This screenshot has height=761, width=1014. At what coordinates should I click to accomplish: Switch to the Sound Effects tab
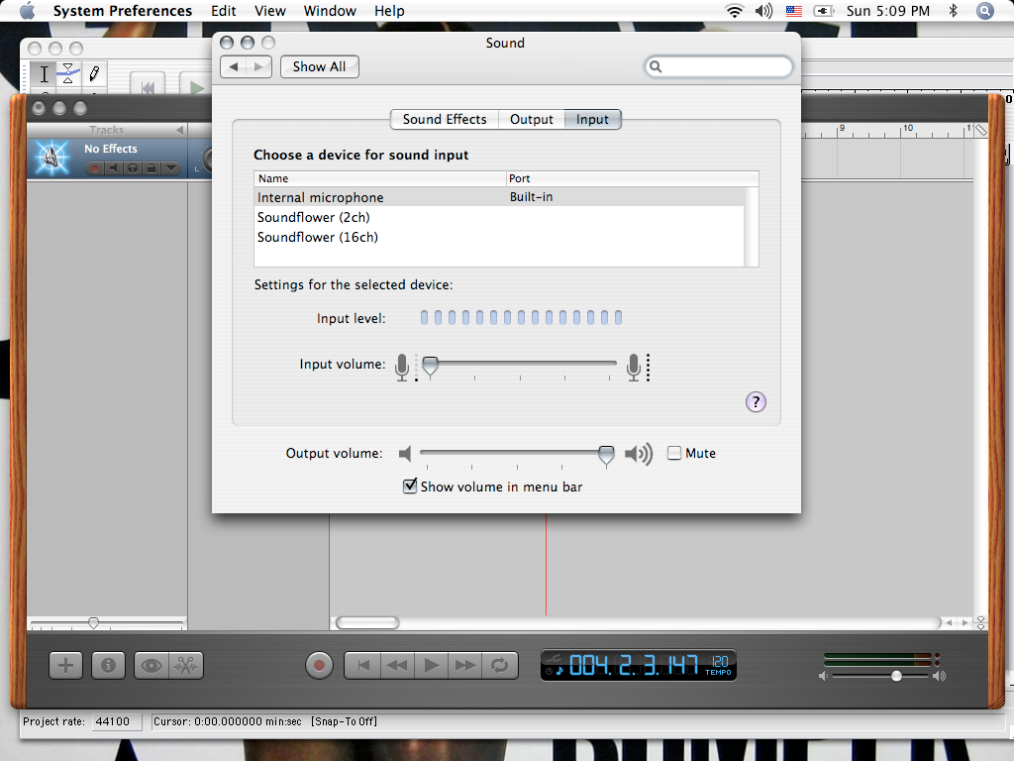[x=445, y=119]
